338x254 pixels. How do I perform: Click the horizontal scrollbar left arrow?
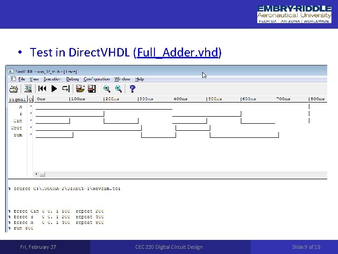[36, 174]
